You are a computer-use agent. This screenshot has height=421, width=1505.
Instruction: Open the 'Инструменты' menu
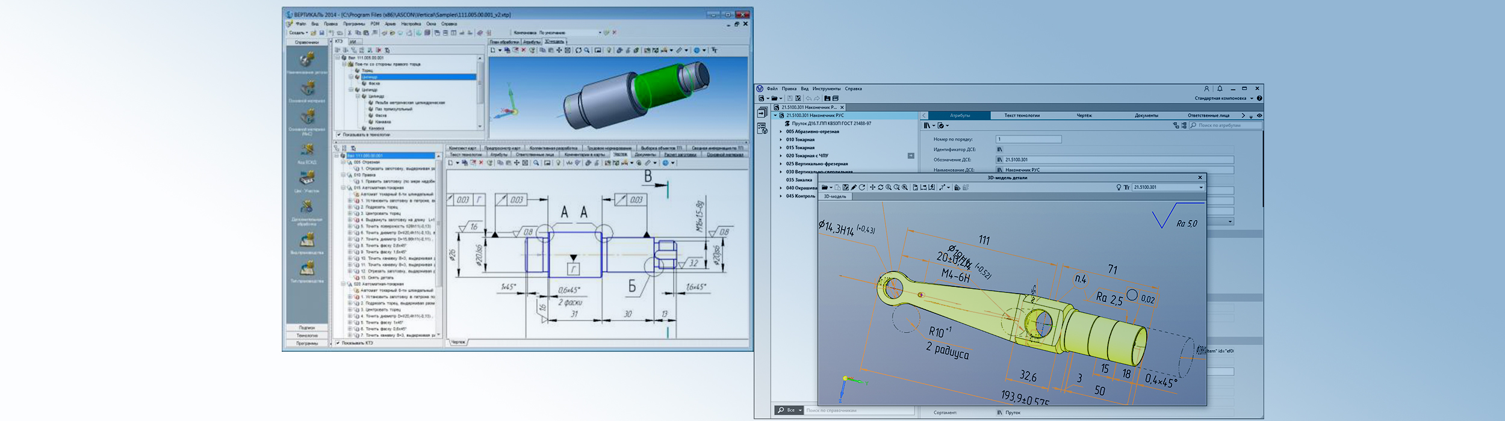826,89
